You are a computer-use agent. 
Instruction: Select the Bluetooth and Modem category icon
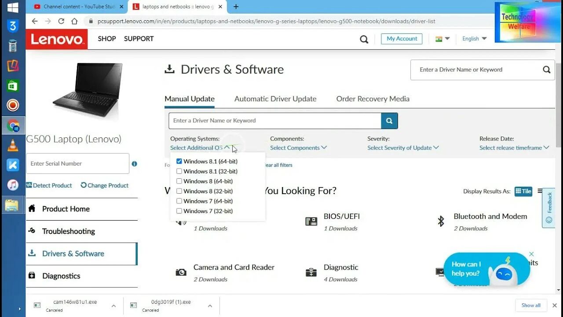[441, 221]
